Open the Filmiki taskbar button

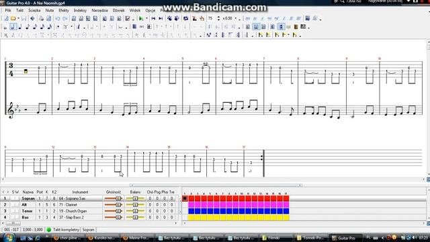[x=277, y=238]
